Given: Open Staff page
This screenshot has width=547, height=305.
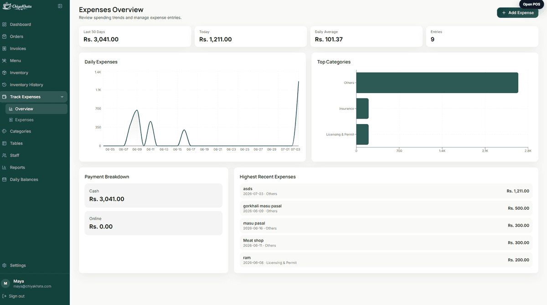Looking at the screenshot, I should (15, 155).
